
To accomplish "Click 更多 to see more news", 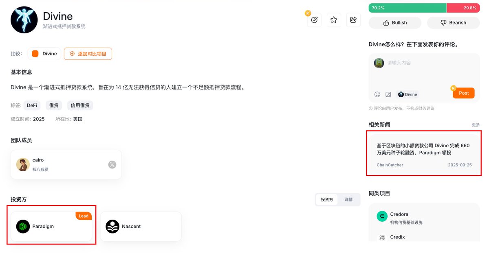I will coord(476,125).
